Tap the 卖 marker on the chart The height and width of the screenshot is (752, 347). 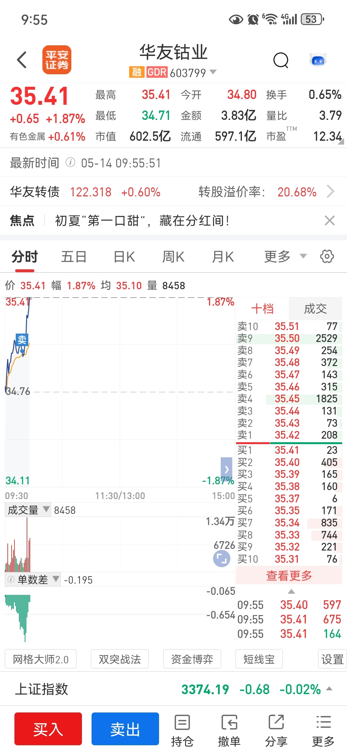pos(22,340)
